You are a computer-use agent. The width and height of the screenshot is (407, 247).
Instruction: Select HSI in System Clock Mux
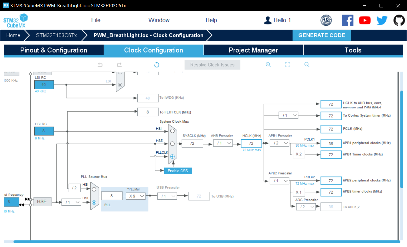(172, 131)
